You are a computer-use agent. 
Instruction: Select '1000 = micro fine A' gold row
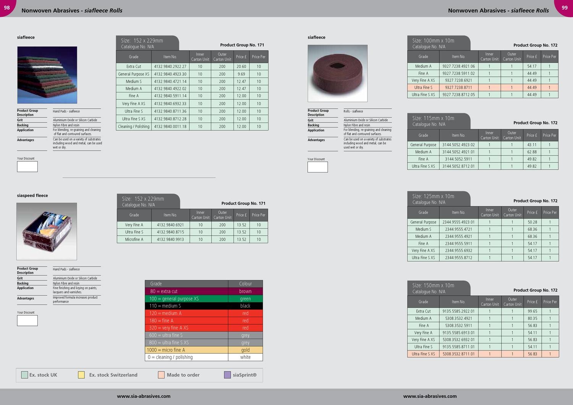pyautogui.click(x=204, y=350)
